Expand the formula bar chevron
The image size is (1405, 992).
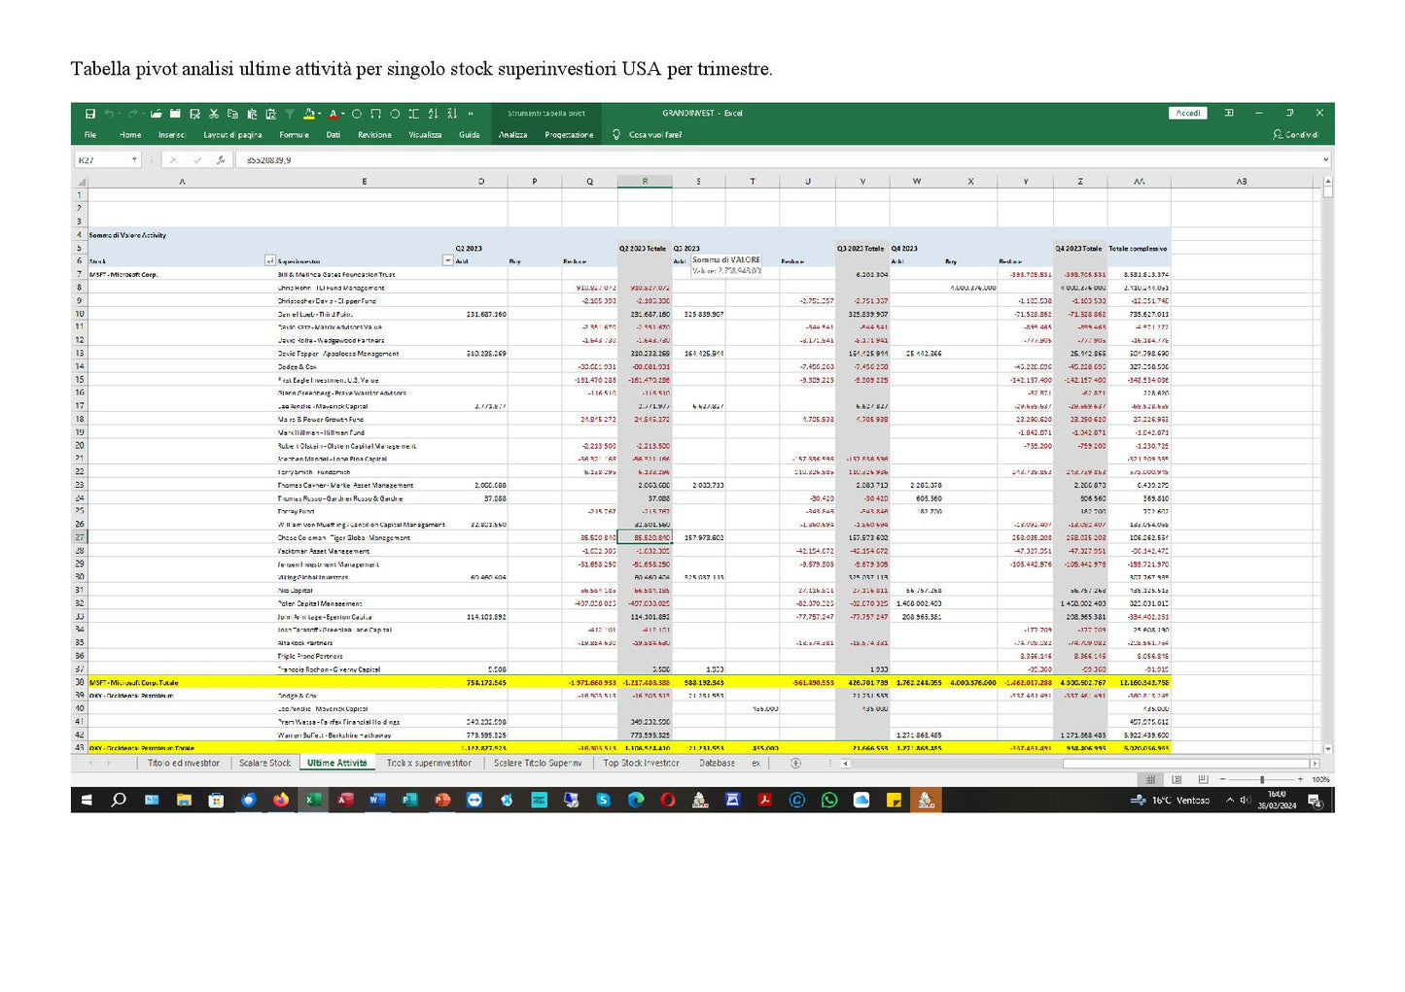[1324, 159]
